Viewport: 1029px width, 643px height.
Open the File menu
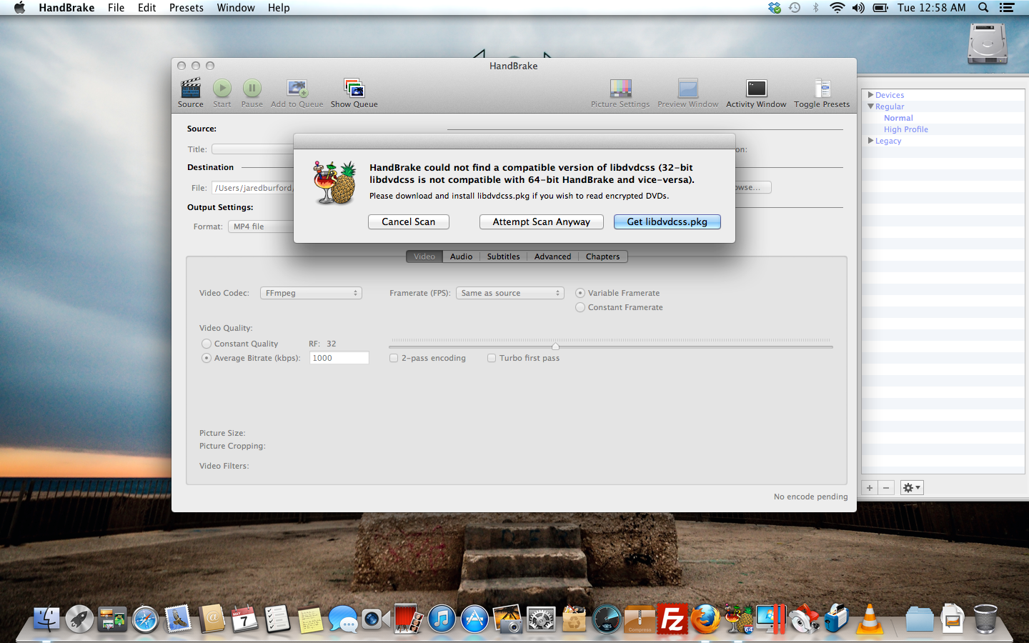(x=116, y=7)
